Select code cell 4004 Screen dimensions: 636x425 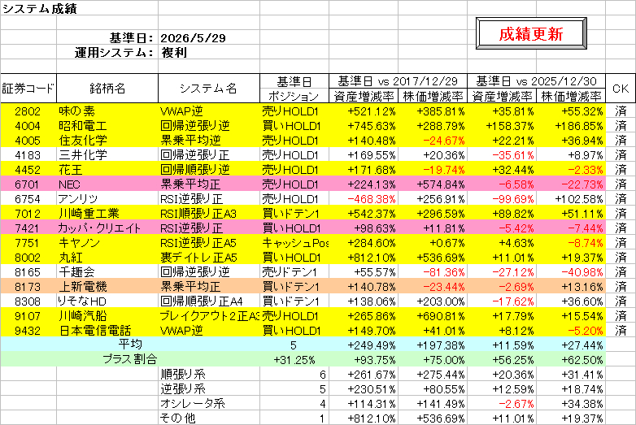click(x=28, y=126)
